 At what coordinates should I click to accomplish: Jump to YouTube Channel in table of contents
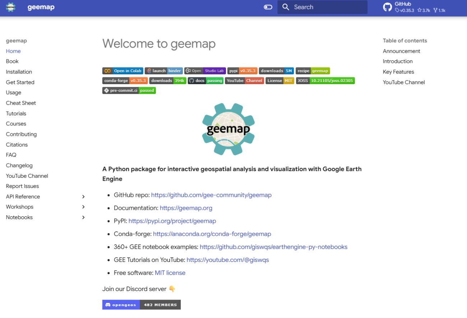pyautogui.click(x=404, y=82)
